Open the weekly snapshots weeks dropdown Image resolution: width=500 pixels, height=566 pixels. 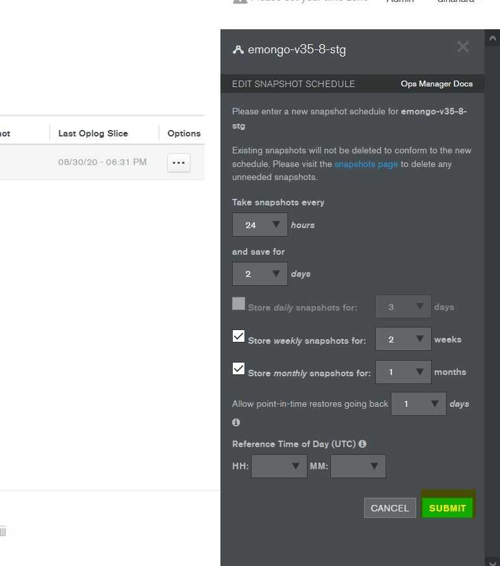coord(403,339)
